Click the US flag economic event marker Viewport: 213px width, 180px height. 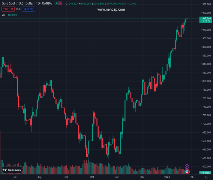coord(187,172)
